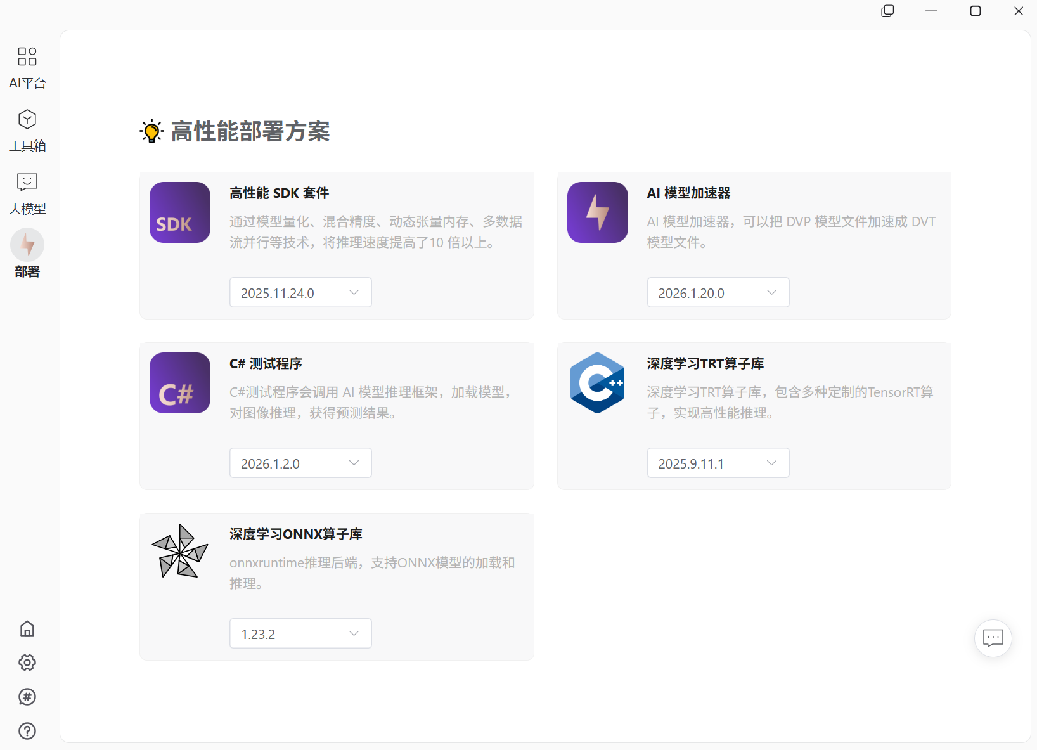
Task: Click the ONNX pinwheel logo
Action: pos(180,551)
